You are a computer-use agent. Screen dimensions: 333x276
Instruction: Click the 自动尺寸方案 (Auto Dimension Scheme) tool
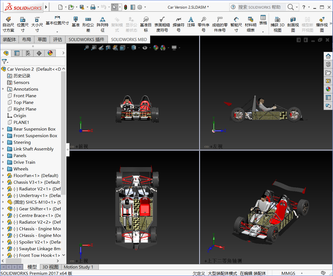pyautogui.click(x=8, y=24)
